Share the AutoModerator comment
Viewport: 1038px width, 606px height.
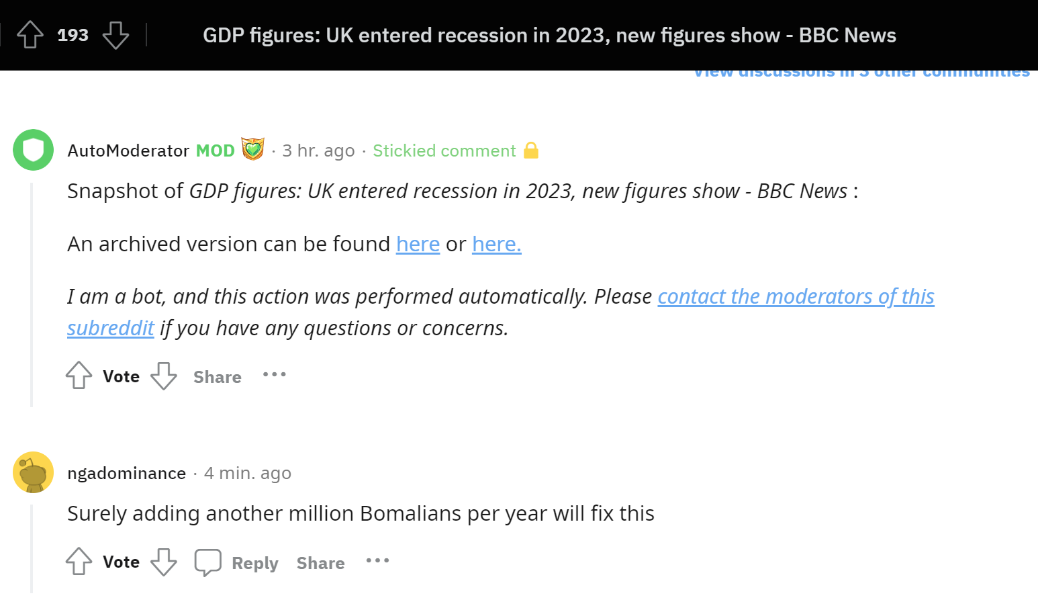tap(218, 377)
